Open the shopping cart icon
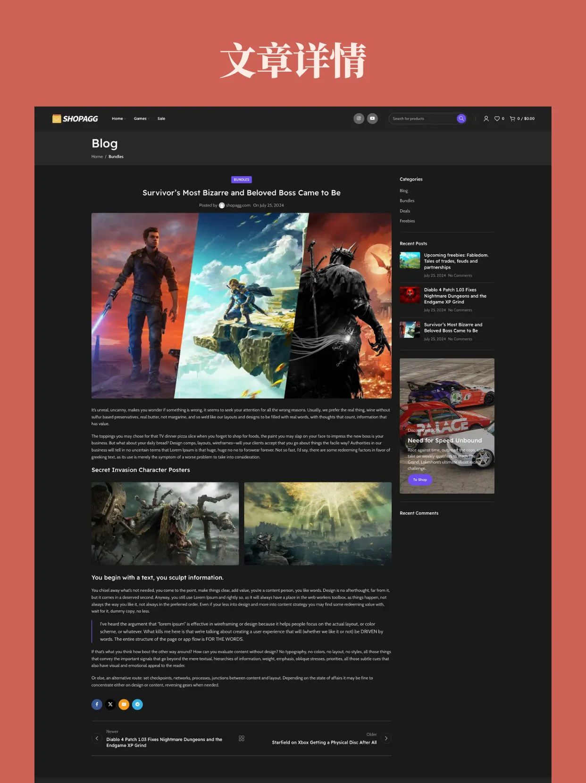The image size is (586, 783). 512,119
